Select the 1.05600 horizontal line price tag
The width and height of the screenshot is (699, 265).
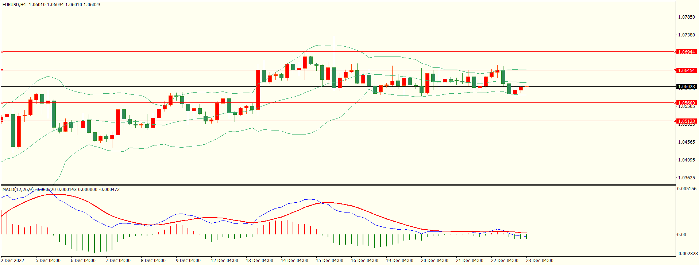tap(686, 103)
